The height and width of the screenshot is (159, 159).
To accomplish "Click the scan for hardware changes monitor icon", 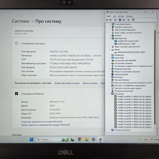I will click(133, 20).
